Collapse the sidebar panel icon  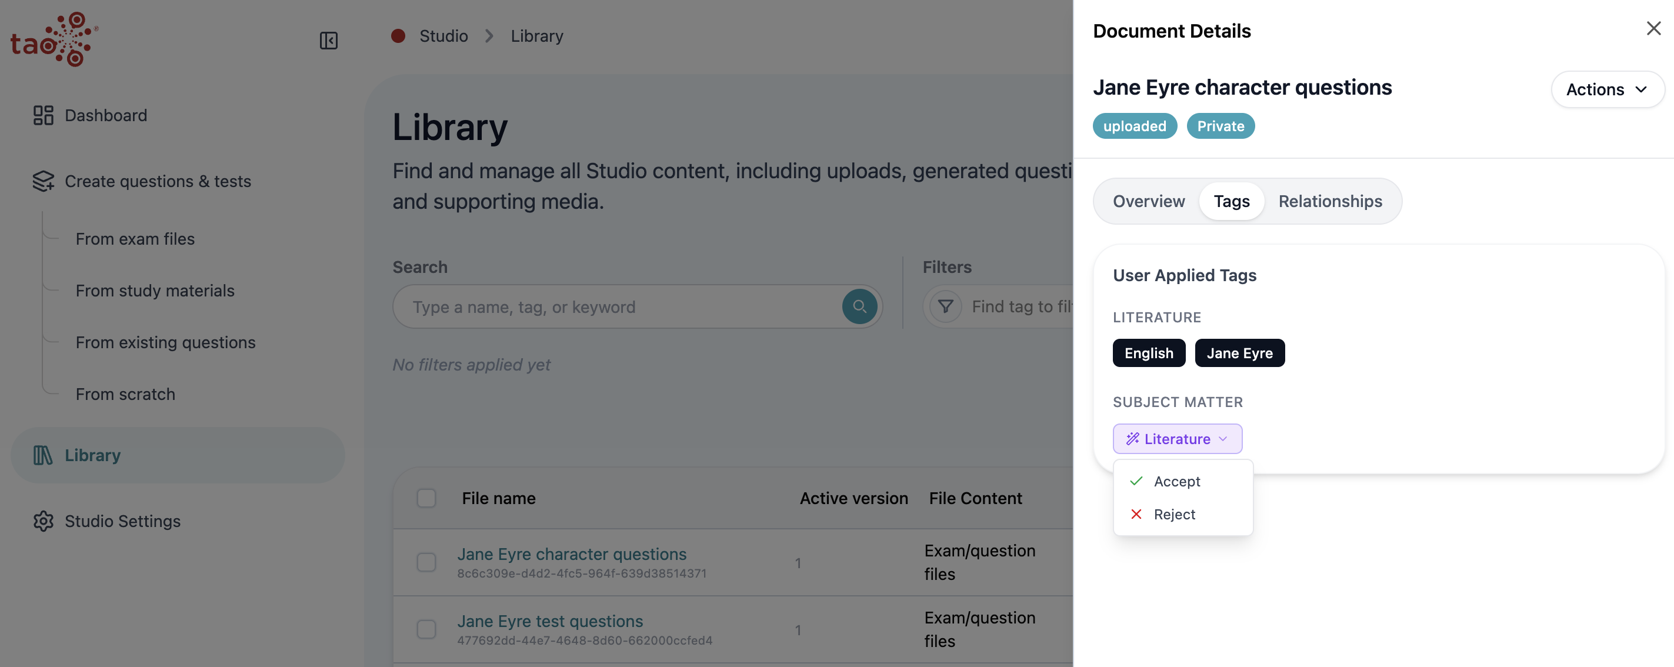coord(329,41)
